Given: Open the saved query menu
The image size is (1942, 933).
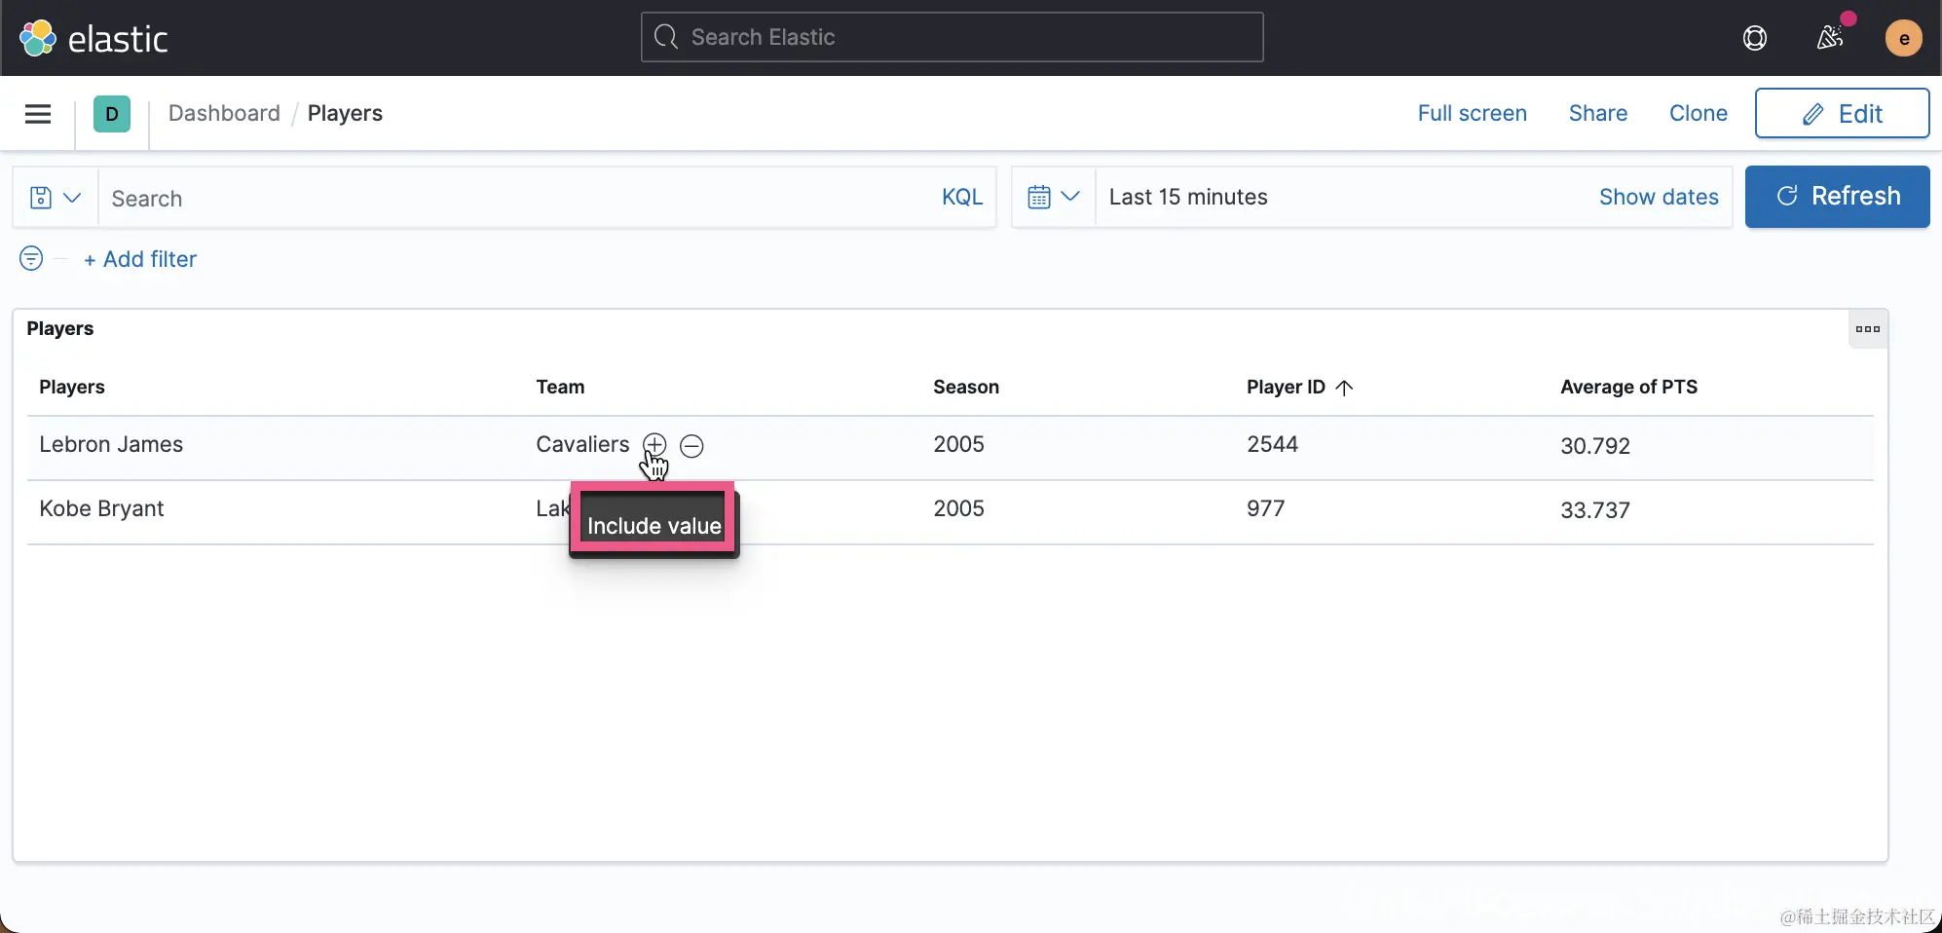Looking at the screenshot, I should (x=56, y=198).
